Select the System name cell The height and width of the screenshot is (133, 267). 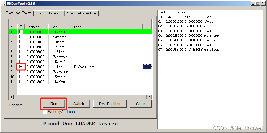click(x=60, y=77)
